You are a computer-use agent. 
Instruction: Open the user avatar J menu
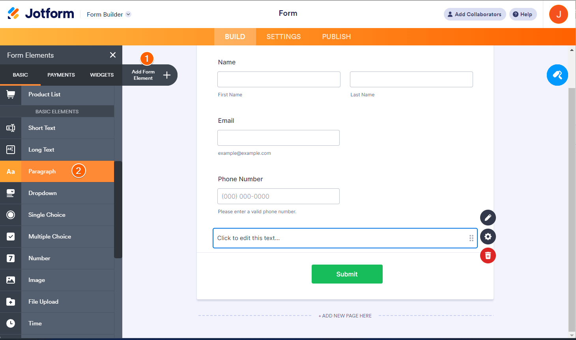[x=559, y=14]
